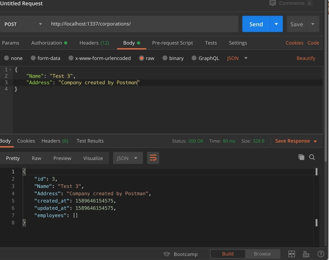
Task: Open the help question mark icon
Action: click(321, 254)
